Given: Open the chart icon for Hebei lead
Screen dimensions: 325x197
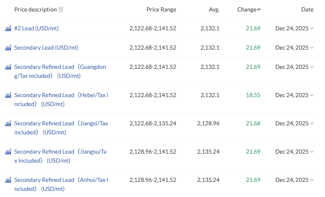Looking at the screenshot, I should (8, 95).
